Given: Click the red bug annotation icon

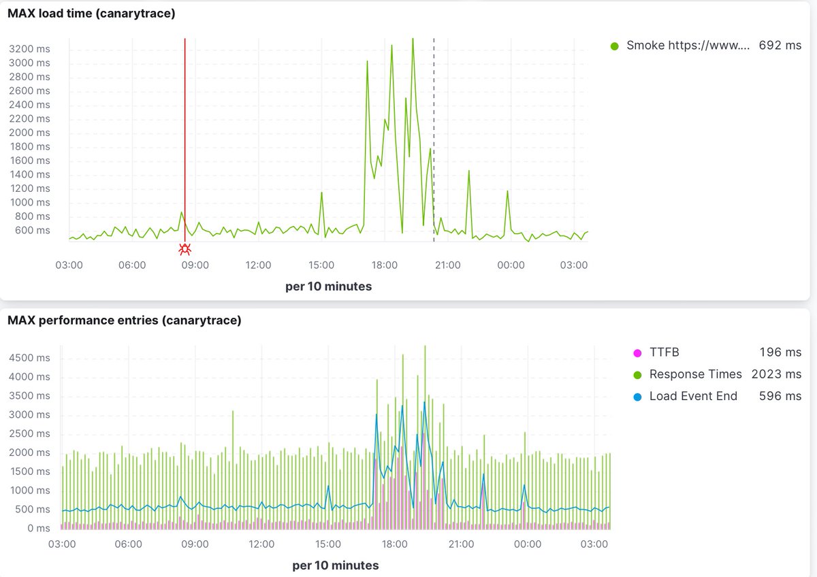Looking at the screenshot, I should (185, 250).
